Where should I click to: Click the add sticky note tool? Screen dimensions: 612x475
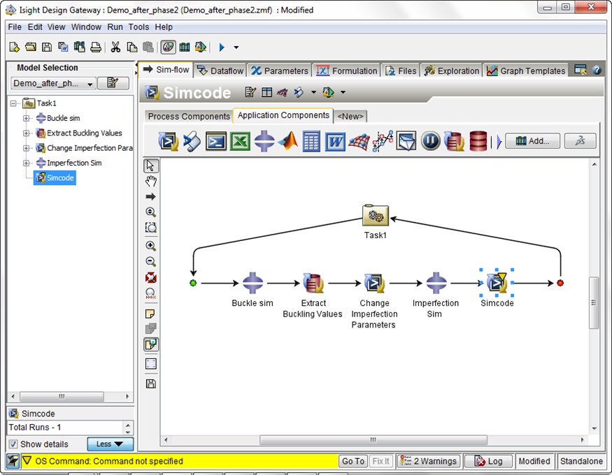point(150,314)
